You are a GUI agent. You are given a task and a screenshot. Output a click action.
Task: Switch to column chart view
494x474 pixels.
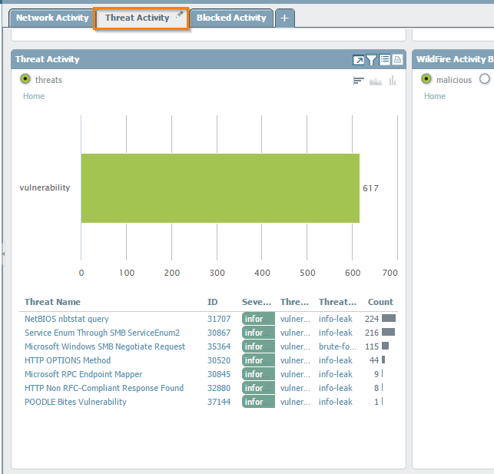(x=393, y=81)
